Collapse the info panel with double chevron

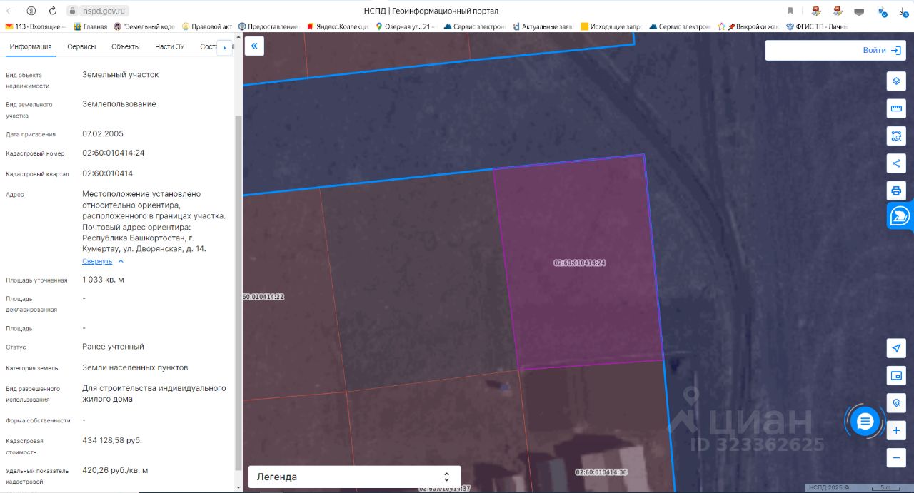coord(254,46)
